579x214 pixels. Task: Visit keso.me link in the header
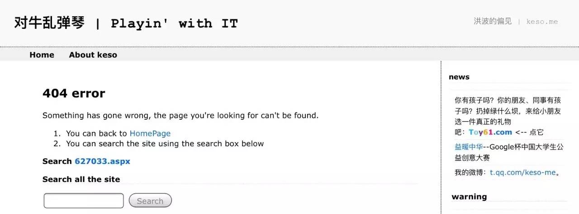pos(542,22)
